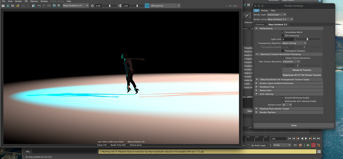Open the IPR menu
Image resolution: width=343 pixels, height=159 pixels.
point(26,1)
